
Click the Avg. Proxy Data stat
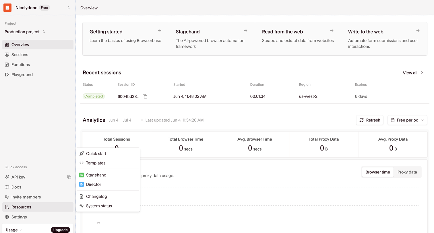pos(393,145)
